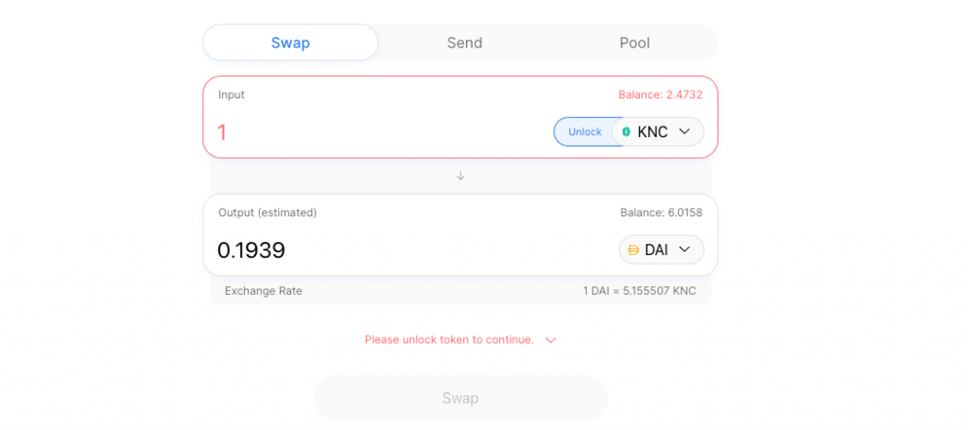Click the 'Please unlock token to continue' message
Image resolution: width=968 pixels, height=430 pixels.
point(449,339)
